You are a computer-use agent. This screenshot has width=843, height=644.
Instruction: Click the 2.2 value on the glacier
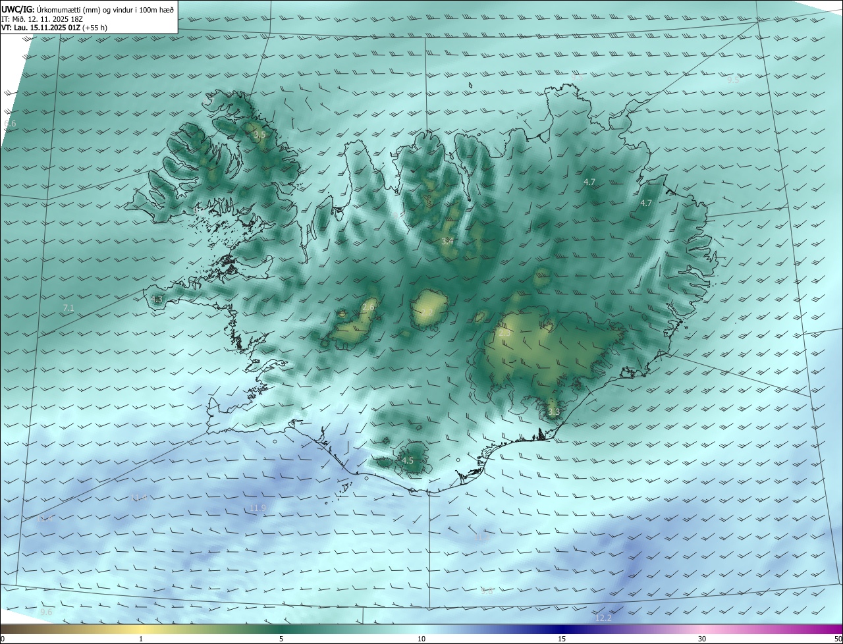(427, 312)
